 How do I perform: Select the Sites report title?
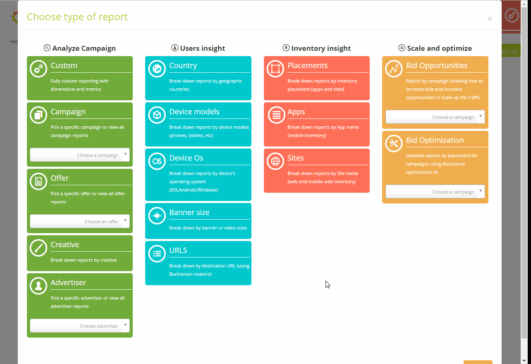pos(296,158)
